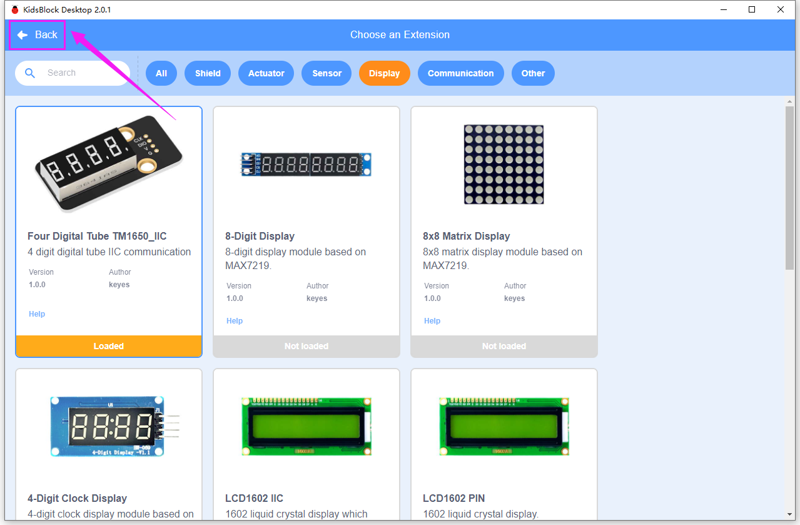The height and width of the screenshot is (525, 800).
Task: Select the Other category filter
Action: (x=534, y=73)
